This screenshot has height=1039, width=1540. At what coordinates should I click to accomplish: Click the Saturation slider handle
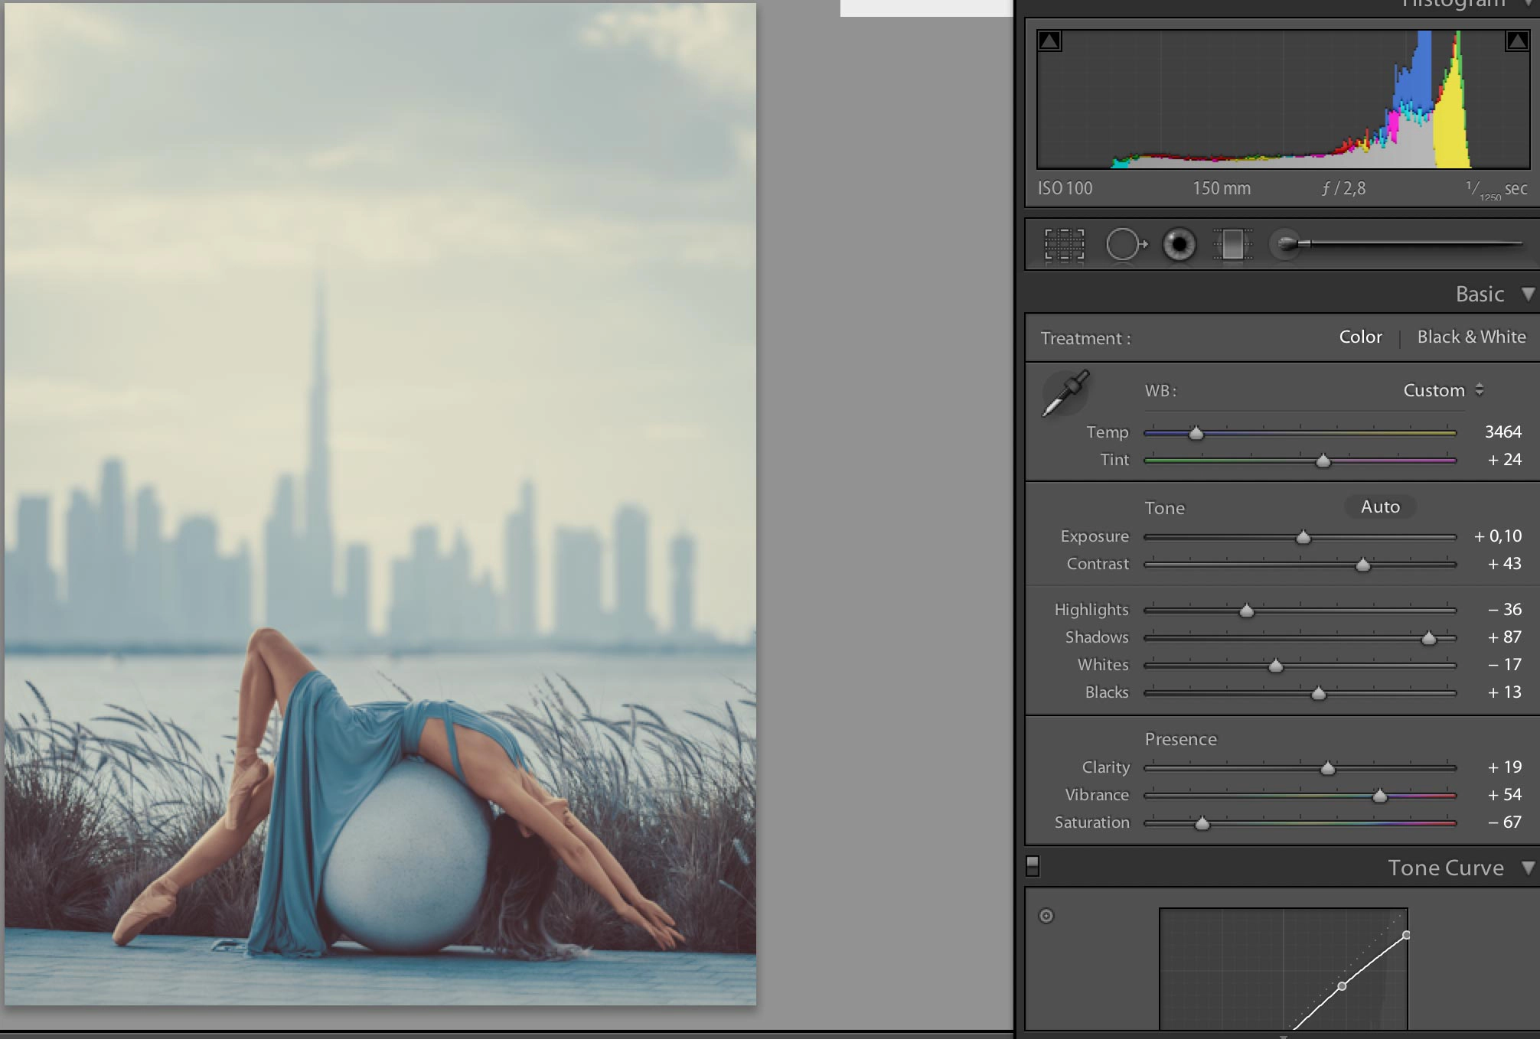point(1202,823)
